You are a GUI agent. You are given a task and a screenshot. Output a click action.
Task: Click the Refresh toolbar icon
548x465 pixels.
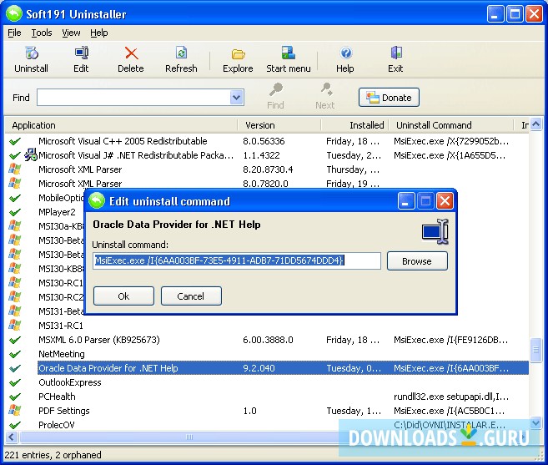(181, 53)
